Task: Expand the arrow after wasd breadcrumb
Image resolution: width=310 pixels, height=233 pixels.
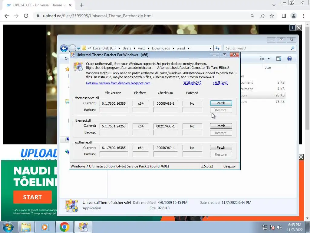Action: (189, 48)
